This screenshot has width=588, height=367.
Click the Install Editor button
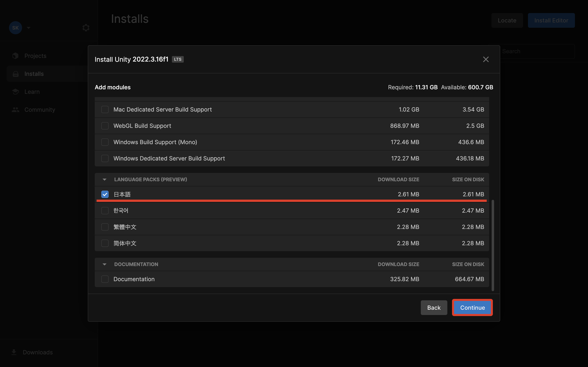click(551, 20)
